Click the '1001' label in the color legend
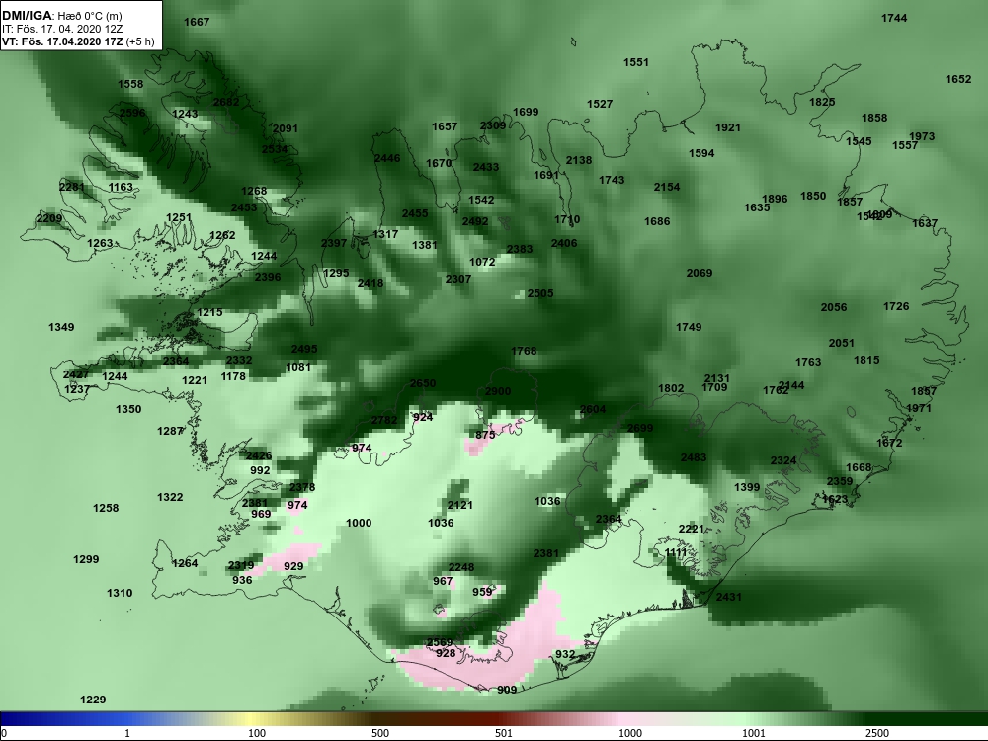Viewport: 988px width, 741px height. 754,733
